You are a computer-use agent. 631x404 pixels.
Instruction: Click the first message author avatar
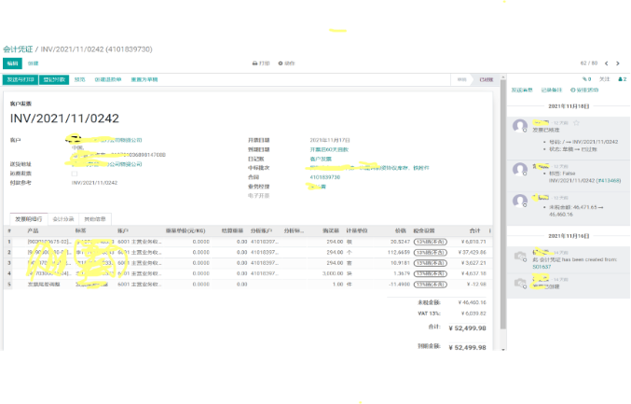pos(520,126)
